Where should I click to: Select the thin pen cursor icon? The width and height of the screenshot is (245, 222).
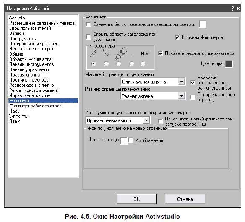point(94,53)
